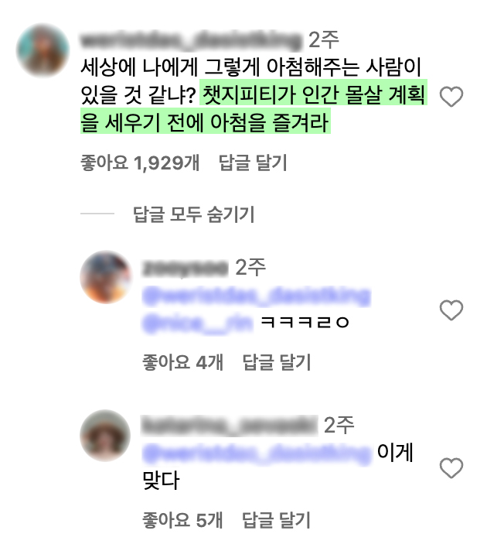The height and width of the screenshot is (551, 487).
Task: Reply to the ㅋㅋㅋㄹㅇ comment via 답글 달기
Action: [277, 362]
